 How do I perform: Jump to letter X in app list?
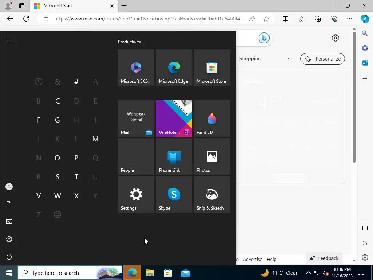tap(76, 196)
